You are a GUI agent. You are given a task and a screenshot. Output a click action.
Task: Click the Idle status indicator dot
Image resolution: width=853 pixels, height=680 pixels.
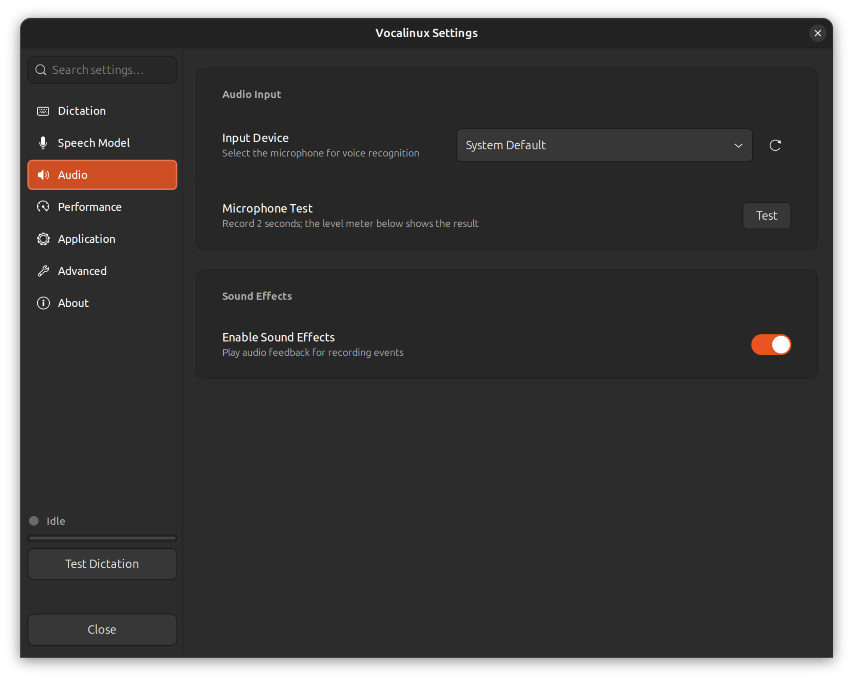coord(34,521)
